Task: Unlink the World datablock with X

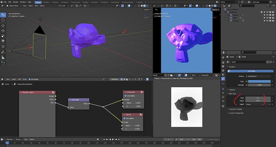Action: (x=273, y=62)
